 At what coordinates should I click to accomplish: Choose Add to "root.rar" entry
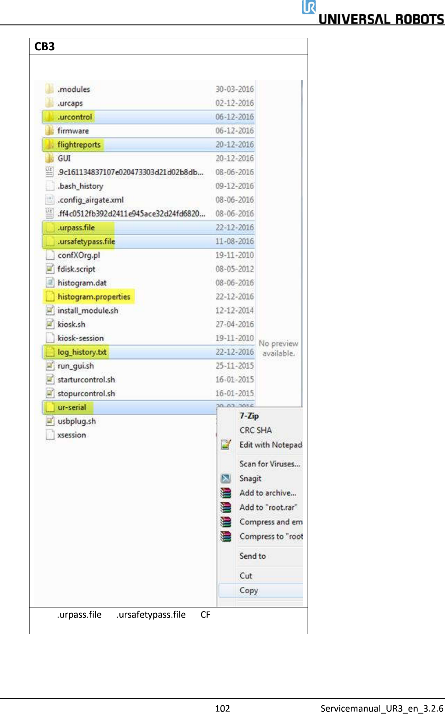click(x=268, y=507)
